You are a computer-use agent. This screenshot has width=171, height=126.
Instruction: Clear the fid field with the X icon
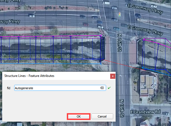coord(102,88)
